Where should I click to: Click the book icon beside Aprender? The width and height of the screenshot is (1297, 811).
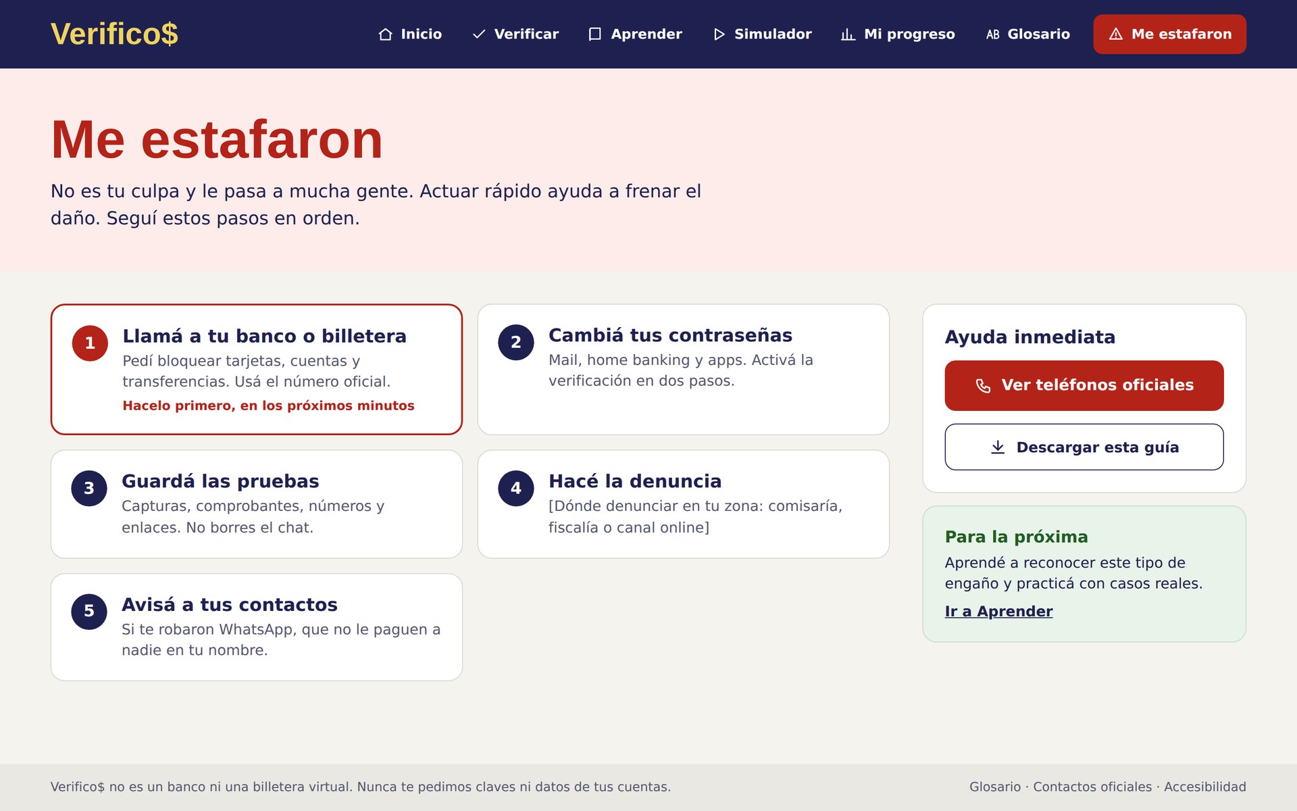tap(594, 34)
